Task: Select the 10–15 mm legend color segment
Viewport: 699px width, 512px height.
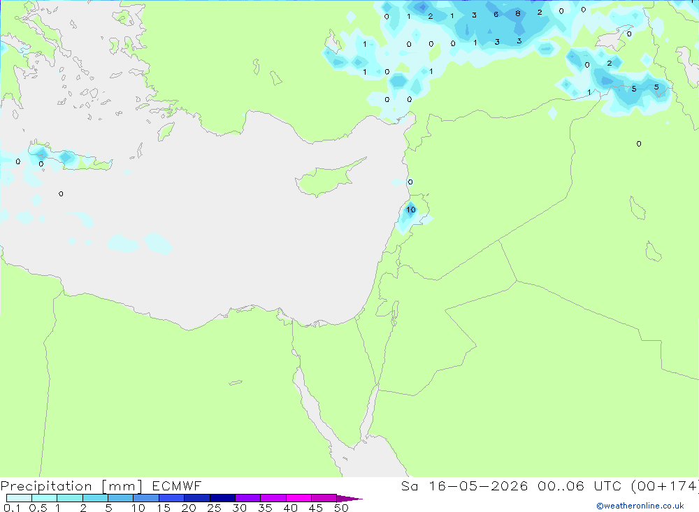Action: [146, 498]
